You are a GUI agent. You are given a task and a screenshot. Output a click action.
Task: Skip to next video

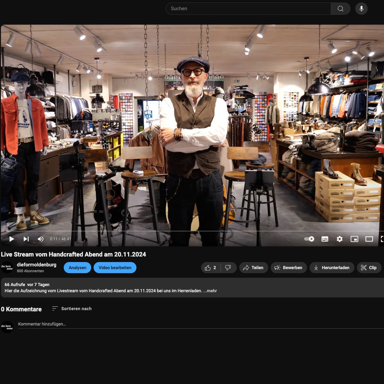point(26,239)
